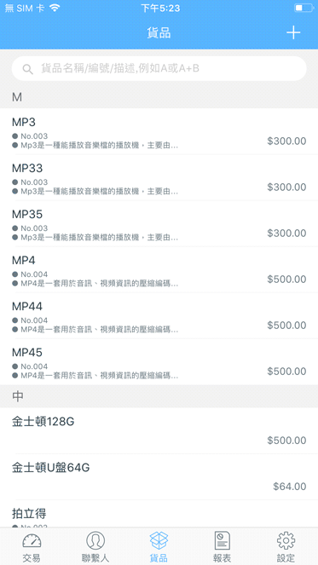Open the 交易 speedometer tab icon
The height and width of the screenshot is (565, 318).
[x=32, y=541]
